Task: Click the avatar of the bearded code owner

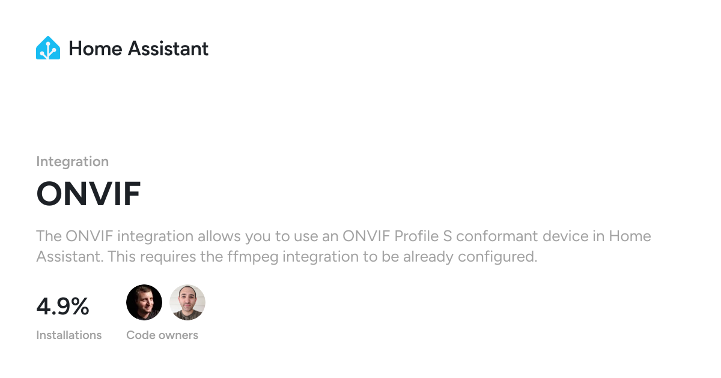Action: pos(144,302)
